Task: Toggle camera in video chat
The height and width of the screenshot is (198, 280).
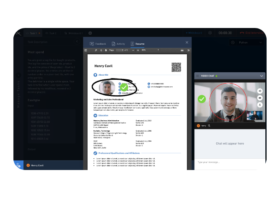Action: pyautogui.click(x=260, y=98)
